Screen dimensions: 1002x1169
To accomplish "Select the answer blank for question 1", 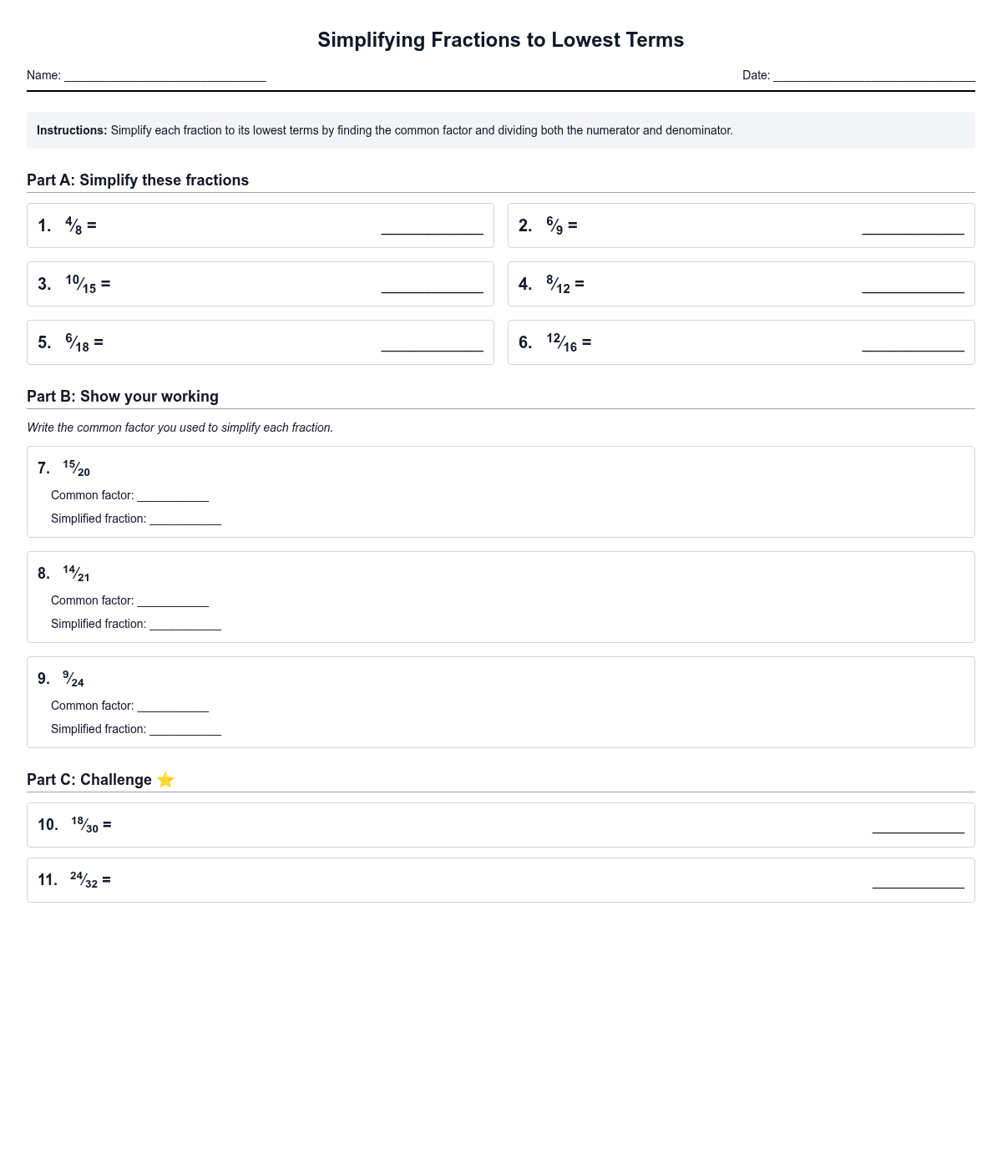I will click(432, 228).
